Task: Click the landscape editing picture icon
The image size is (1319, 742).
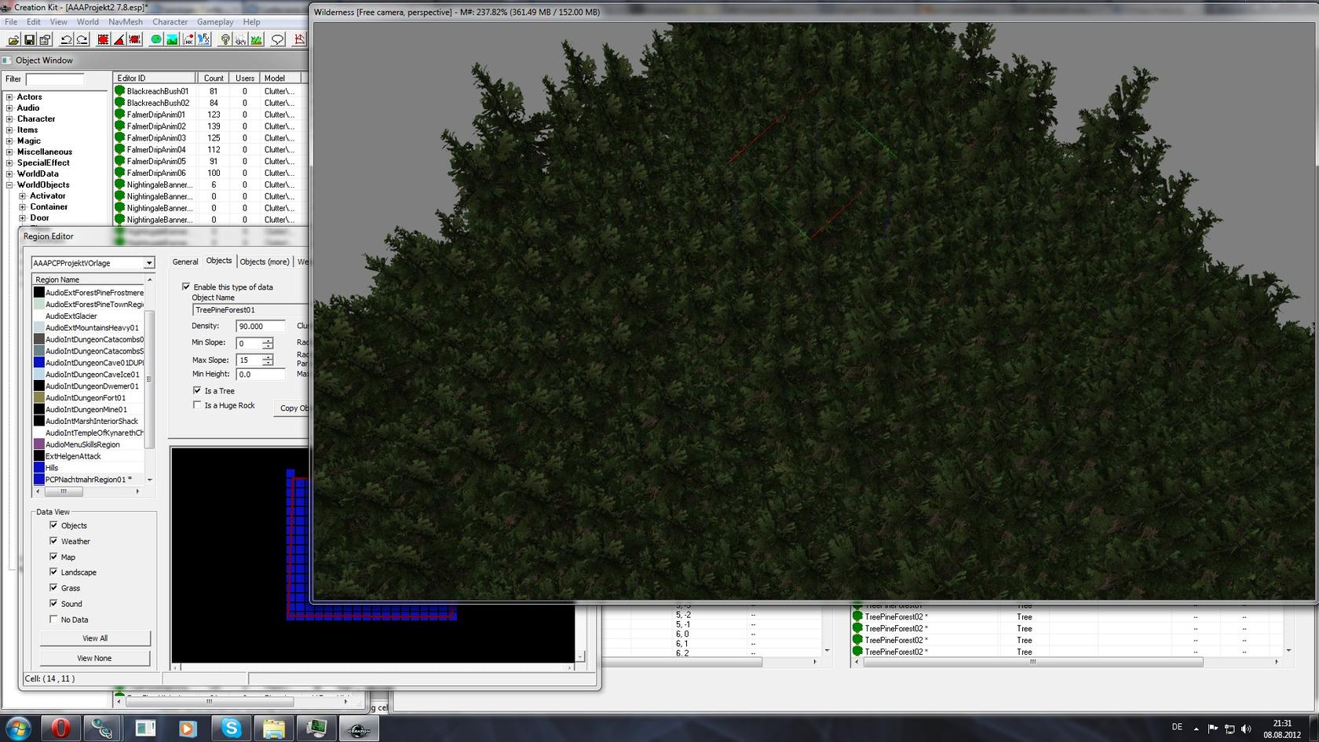Action: pyautogui.click(x=172, y=40)
